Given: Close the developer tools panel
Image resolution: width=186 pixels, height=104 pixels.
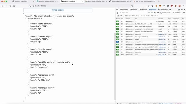Looking at the screenshot, I should (x=184, y=10).
